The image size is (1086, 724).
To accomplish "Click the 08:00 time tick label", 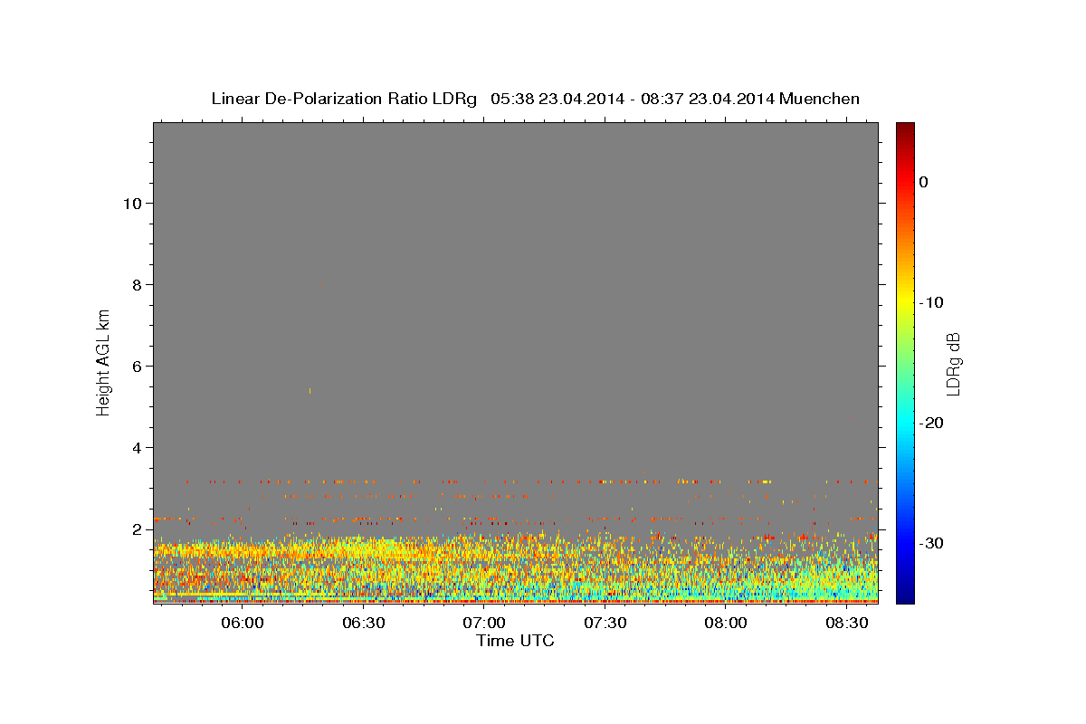I will 726,624.
